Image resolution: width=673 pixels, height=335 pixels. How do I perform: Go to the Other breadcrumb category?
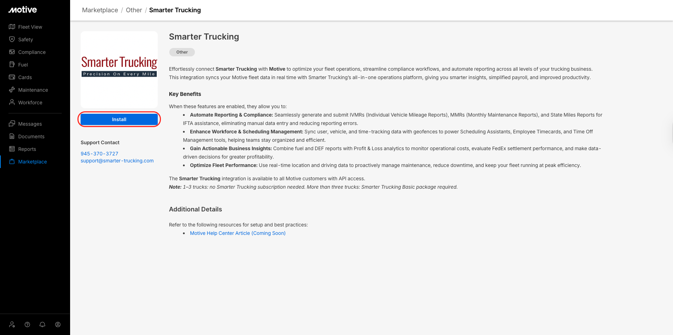(134, 10)
